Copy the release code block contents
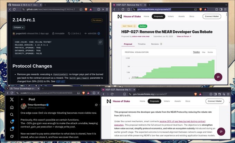Image resolution: width=235 pixels, height=143 pixels. [x=100, y=42]
